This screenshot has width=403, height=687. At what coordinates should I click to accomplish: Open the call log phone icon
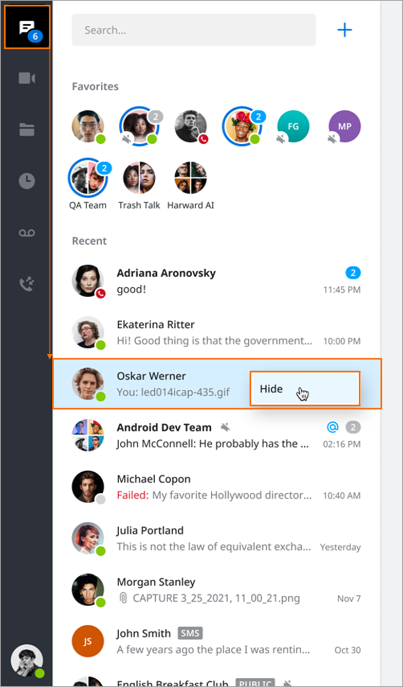(x=27, y=284)
